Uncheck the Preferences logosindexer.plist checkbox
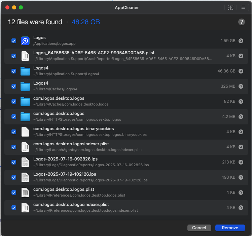The image size is (252, 236). 14,207
